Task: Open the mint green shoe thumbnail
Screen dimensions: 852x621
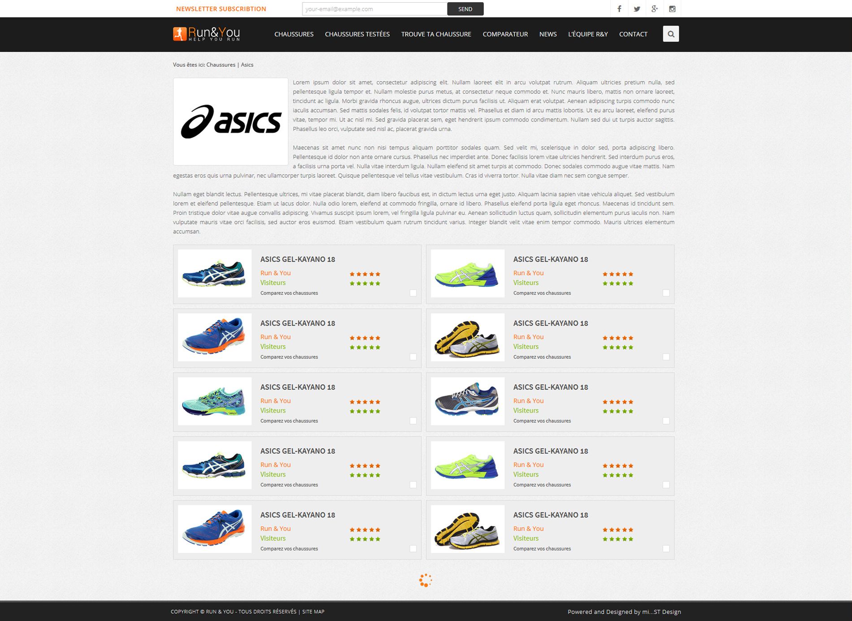Action: 214,401
